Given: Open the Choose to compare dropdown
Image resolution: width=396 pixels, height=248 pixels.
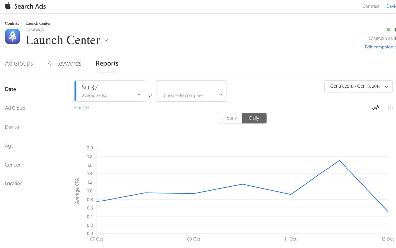Looking at the screenshot, I should click(191, 91).
